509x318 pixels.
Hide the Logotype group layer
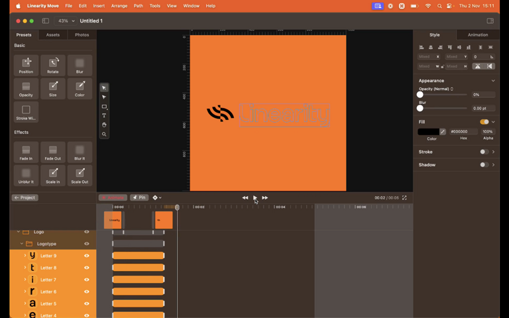87,244
